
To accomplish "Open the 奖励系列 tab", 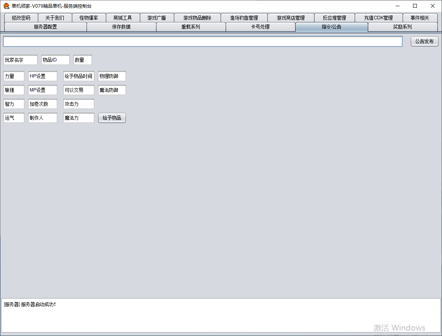I will click(x=402, y=27).
